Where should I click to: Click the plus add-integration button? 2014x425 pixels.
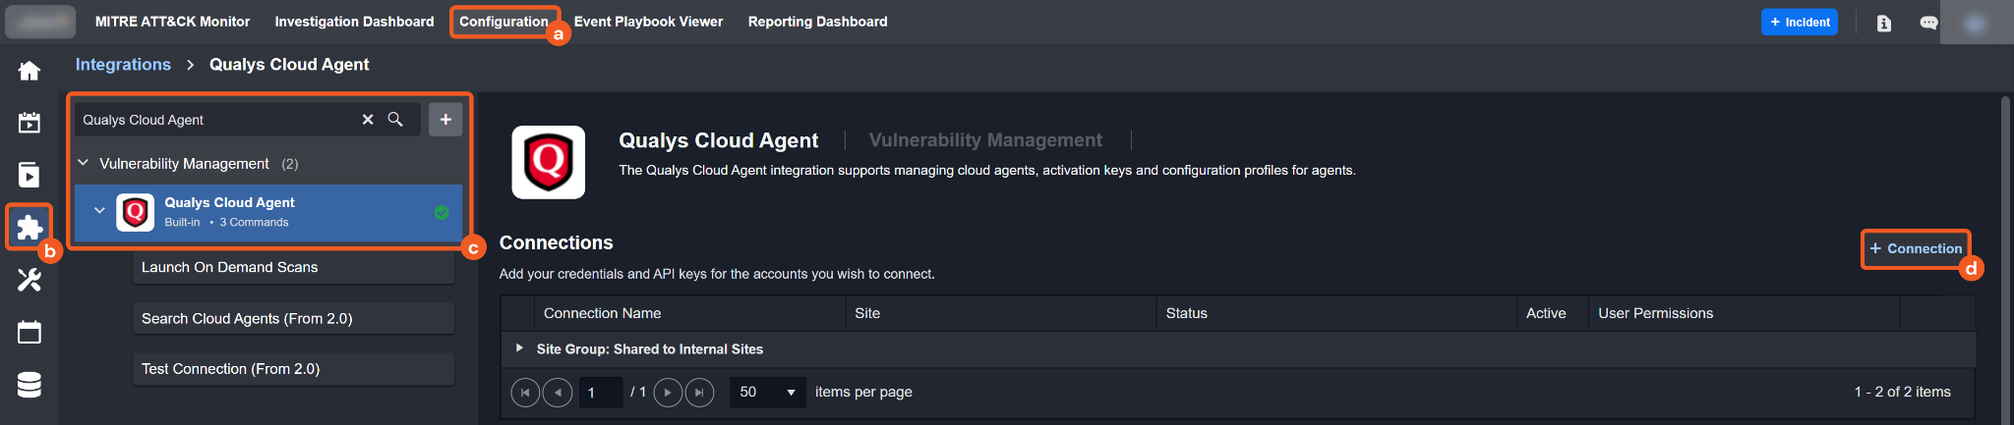(x=445, y=119)
